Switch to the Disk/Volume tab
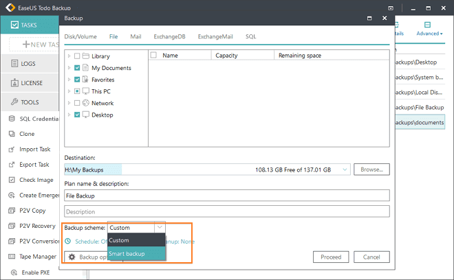 click(80, 36)
